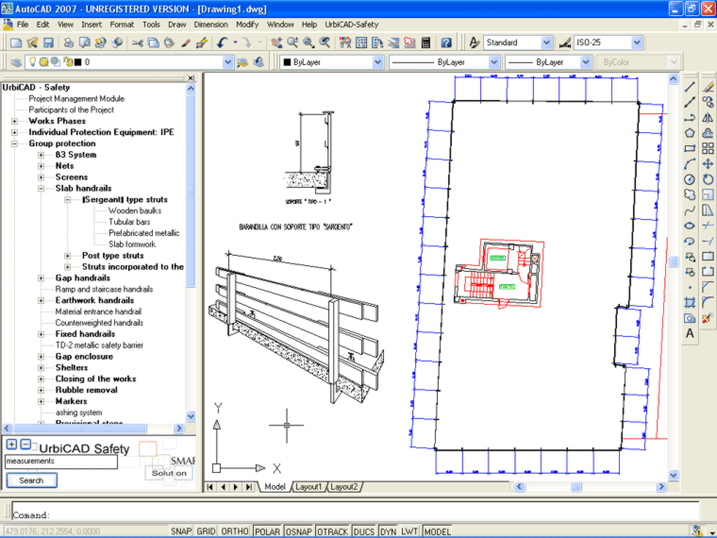Click the Help question mark icon
The height and width of the screenshot is (538, 717).
tap(446, 42)
